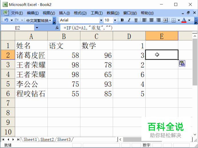Align cell text left

(x=144, y=20)
